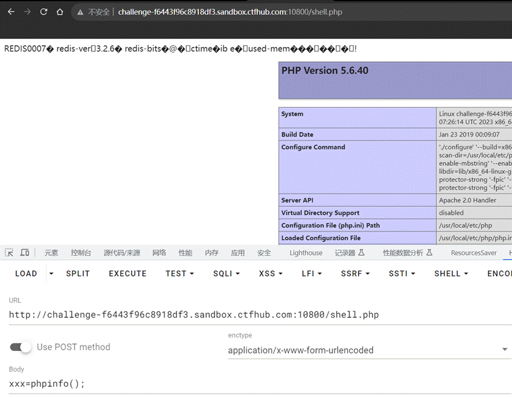Click the browser back arrow
The height and width of the screenshot is (398, 512).
tap(11, 12)
